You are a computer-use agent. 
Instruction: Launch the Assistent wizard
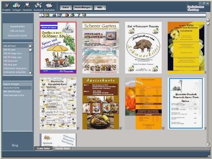click(x=38, y=7)
